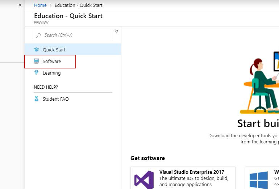
Task: Open Visual Studio Enterprise 2017 title
Action: [x=192, y=172]
